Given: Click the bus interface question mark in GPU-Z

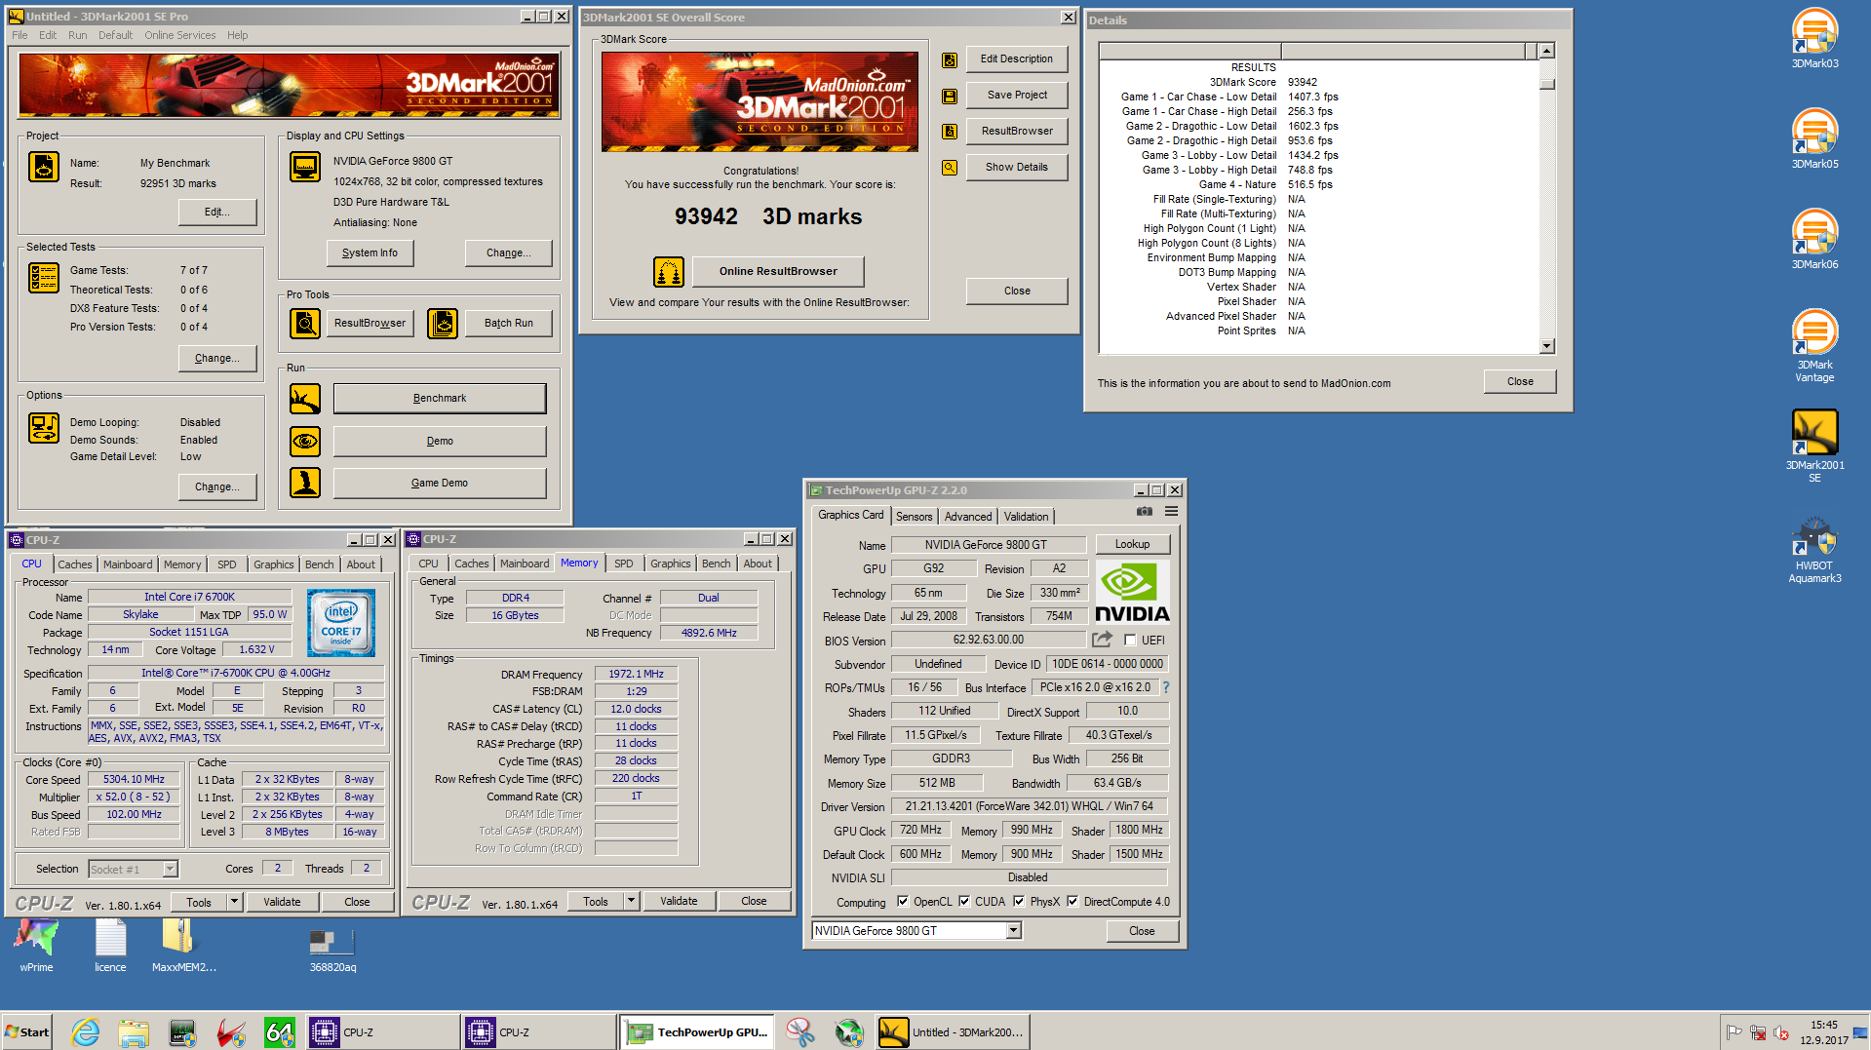Looking at the screenshot, I should (x=1166, y=687).
